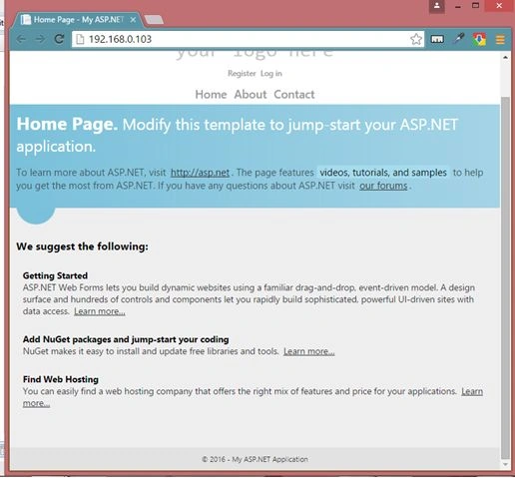Viewport: 515px width, 478px height.
Task: Click the address bar showing 192.168.0.103
Action: (248, 39)
